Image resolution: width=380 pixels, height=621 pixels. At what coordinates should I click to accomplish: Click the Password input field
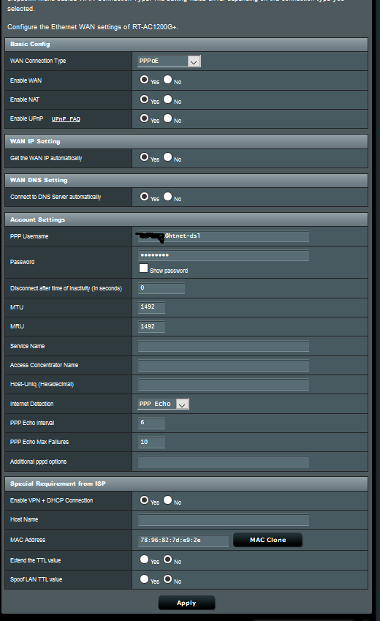tap(224, 255)
